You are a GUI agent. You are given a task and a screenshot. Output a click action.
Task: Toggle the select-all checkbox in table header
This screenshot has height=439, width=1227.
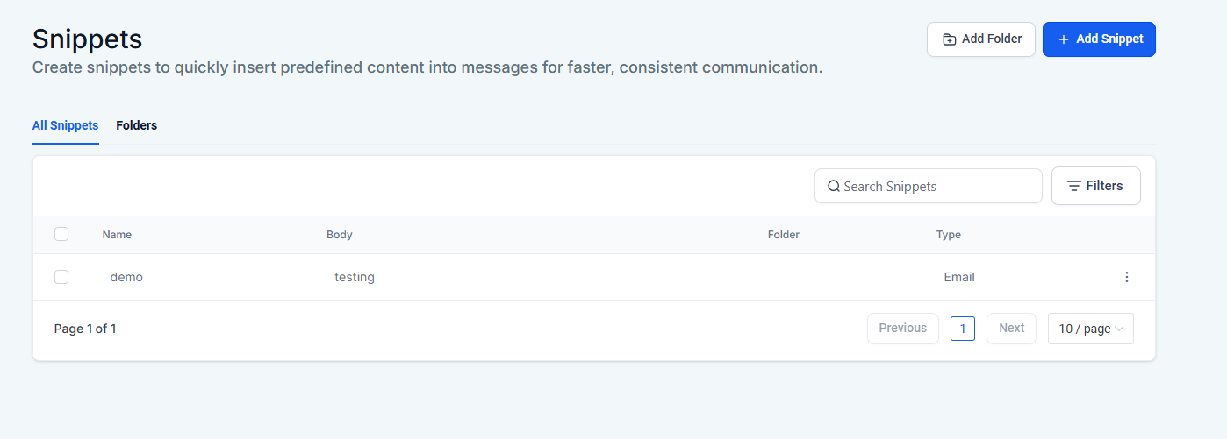coord(61,234)
